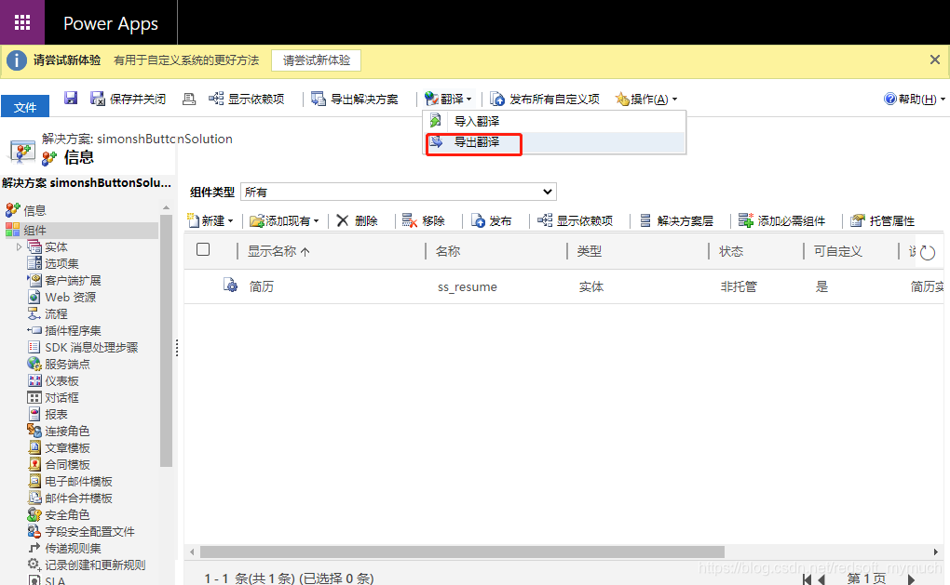Screen dimensions: 950x585
Task: Open the 组件类型 component type combo box
Action: (398, 192)
